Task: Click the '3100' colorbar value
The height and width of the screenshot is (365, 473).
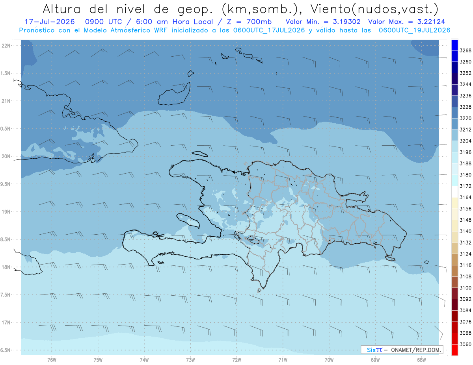Action: coord(466,288)
